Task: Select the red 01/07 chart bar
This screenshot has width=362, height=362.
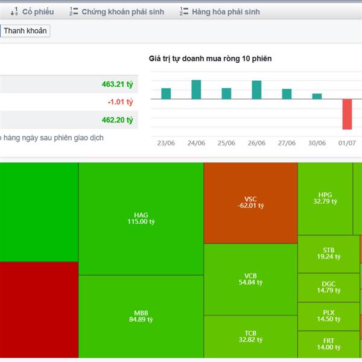Action: (348, 114)
